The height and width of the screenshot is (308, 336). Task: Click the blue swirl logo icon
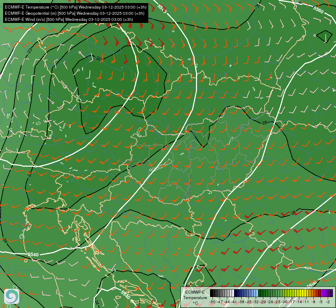12,296
